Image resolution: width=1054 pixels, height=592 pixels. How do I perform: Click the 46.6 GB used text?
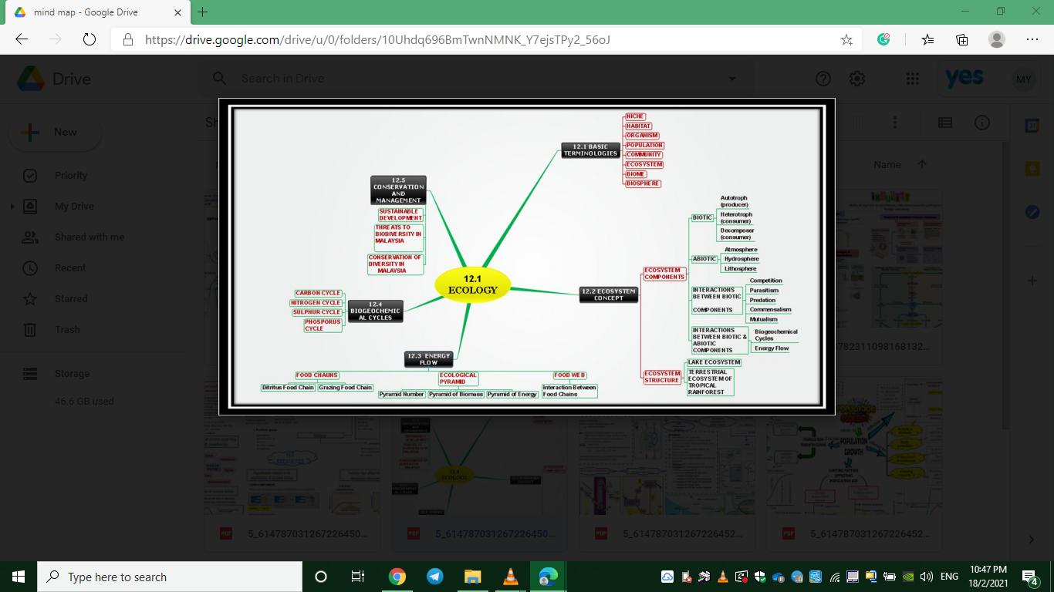pyautogui.click(x=84, y=402)
